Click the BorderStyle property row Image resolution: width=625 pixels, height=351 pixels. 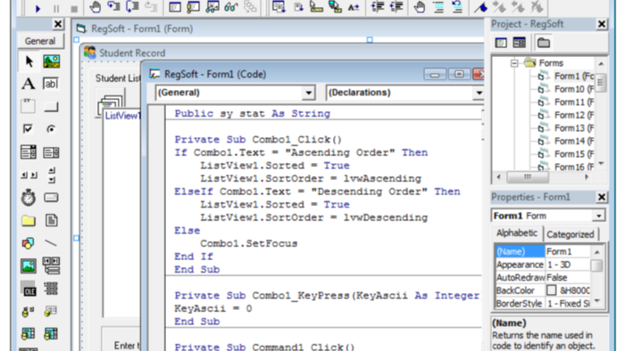click(543, 303)
